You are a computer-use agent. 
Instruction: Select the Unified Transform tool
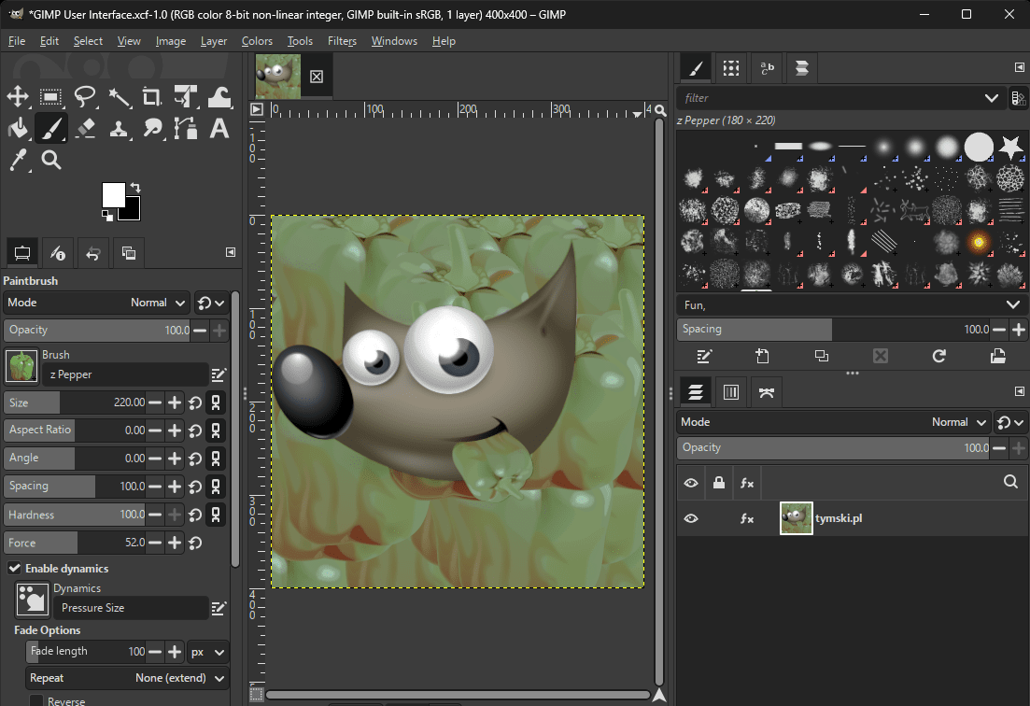coord(186,96)
